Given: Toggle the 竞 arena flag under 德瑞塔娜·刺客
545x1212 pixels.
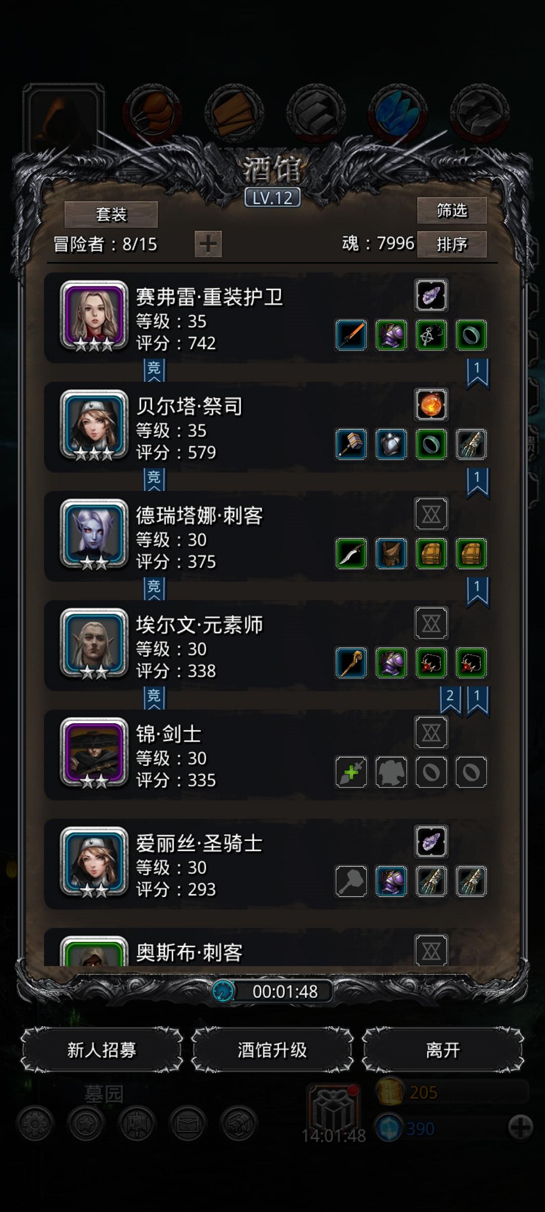Looking at the screenshot, I should 154,589.
